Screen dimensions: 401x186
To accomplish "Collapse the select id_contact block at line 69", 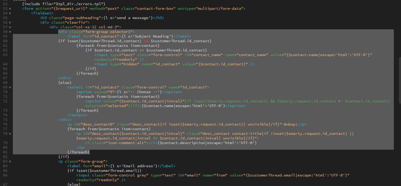I will click(x=10, y=87).
